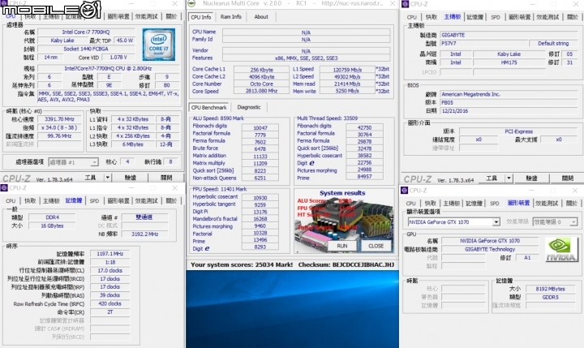Image resolution: width=584 pixels, height=348 pixels.
Task: Click the 8192 MBytes GPU memory size
Action: 550,289
